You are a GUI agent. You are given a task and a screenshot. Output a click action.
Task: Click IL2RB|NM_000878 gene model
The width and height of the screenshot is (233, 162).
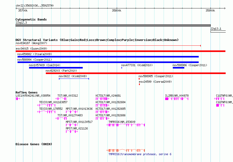click(177, 99)
